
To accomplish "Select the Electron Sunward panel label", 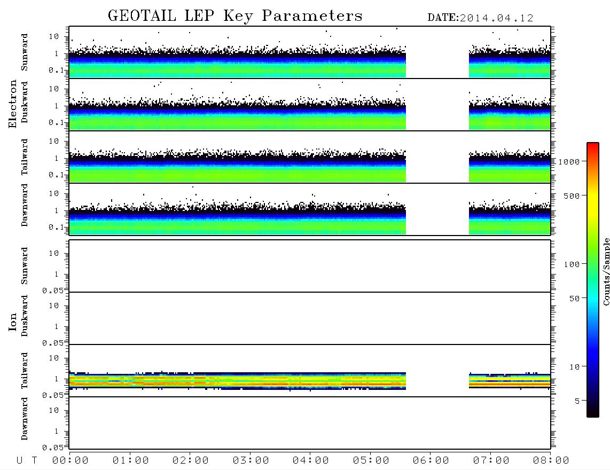I will pos(25,52).
